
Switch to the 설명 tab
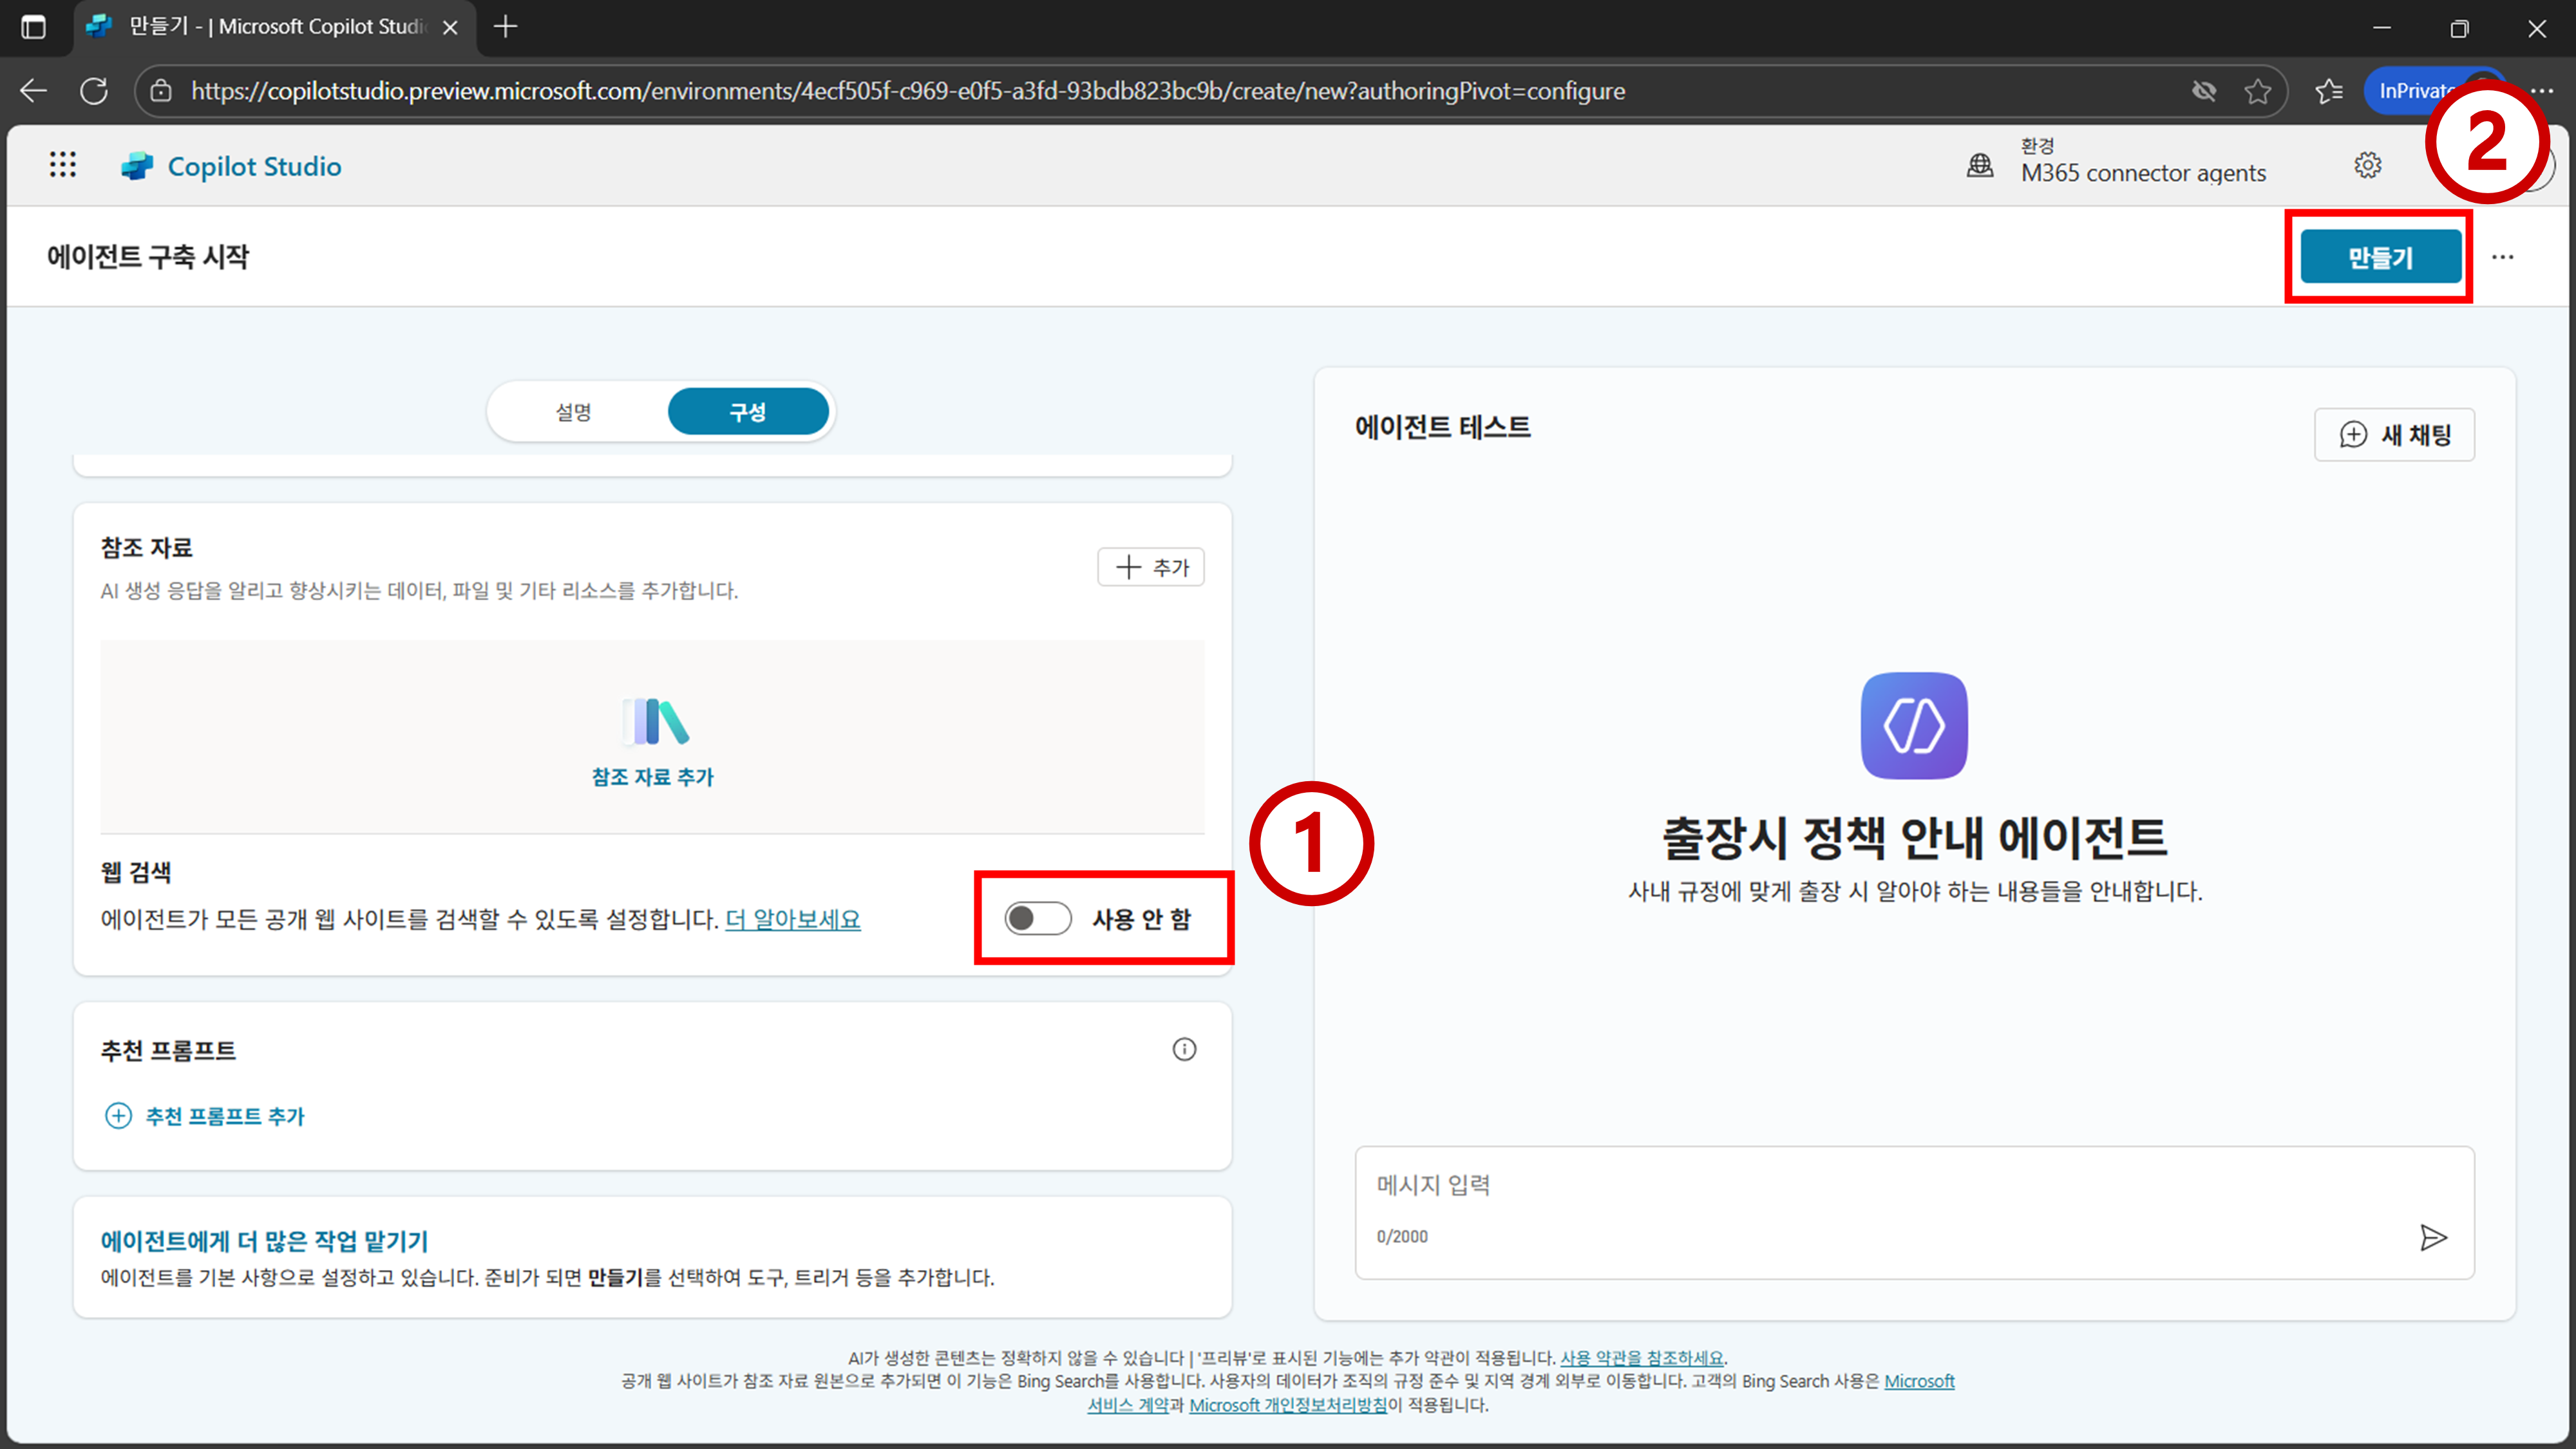tap(574, 412)
